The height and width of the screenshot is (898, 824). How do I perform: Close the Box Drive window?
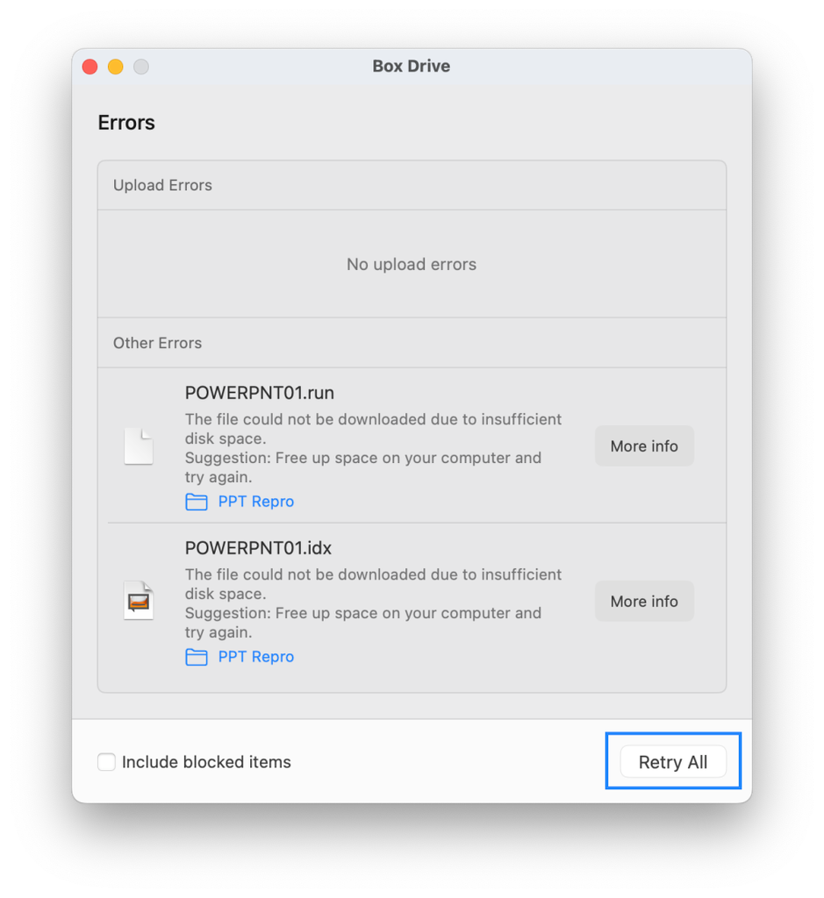point(90,67)
